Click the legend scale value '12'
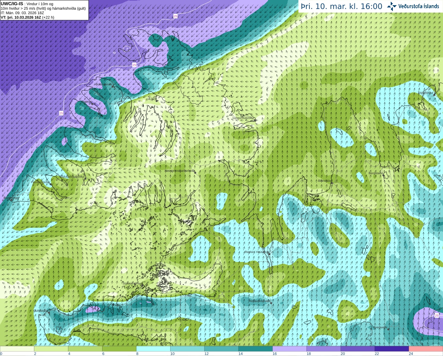 point(207,354)
